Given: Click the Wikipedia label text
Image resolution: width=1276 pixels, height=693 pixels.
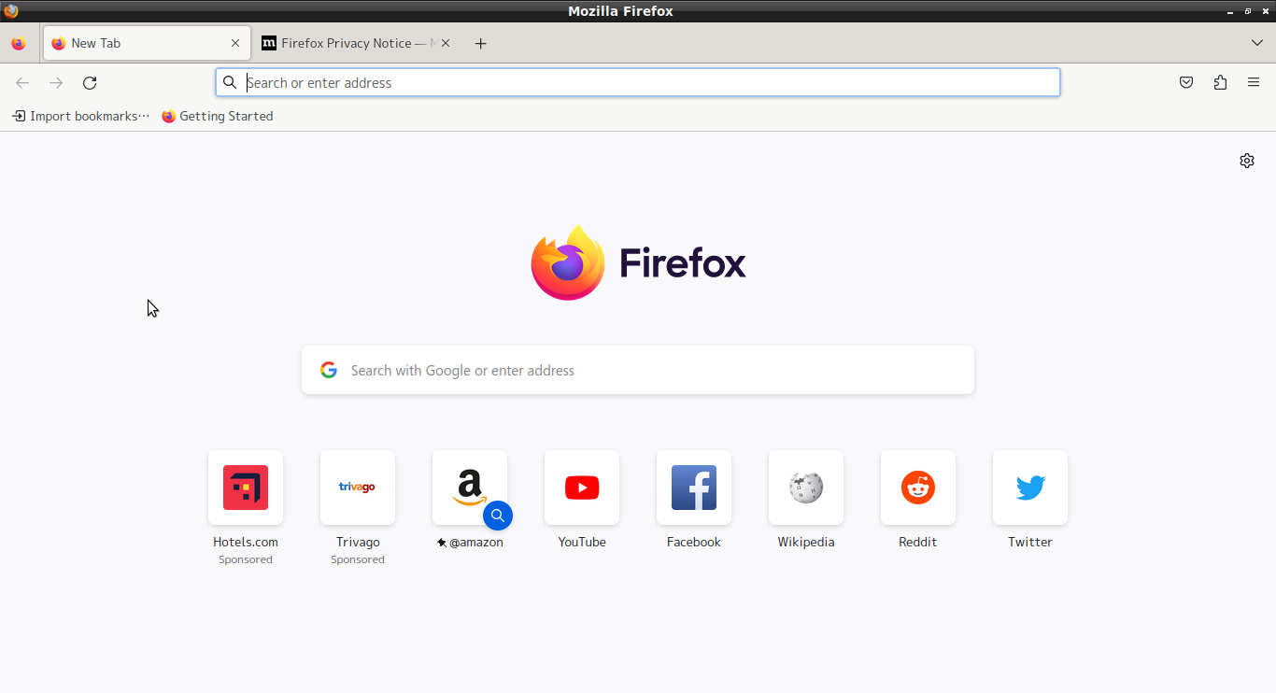Looking at the screenshot, I should pyautogui.click(x=806, y=542).
